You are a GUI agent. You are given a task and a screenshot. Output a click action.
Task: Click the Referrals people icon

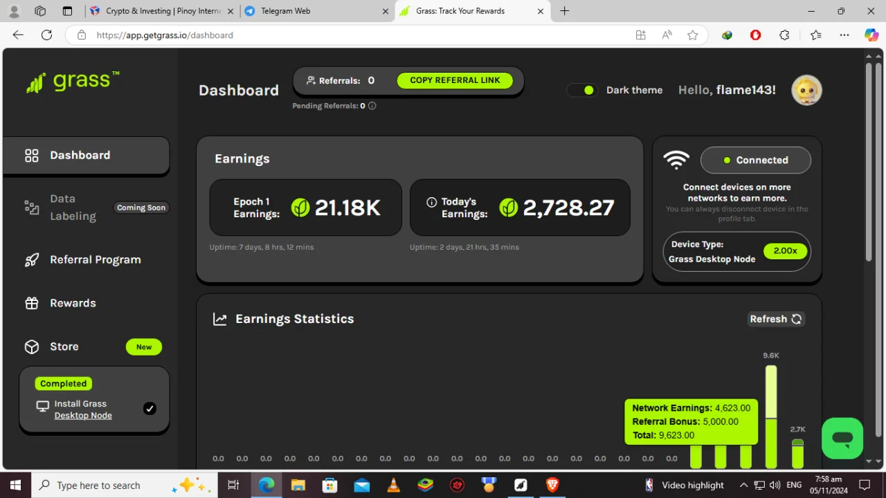[311, 80]
